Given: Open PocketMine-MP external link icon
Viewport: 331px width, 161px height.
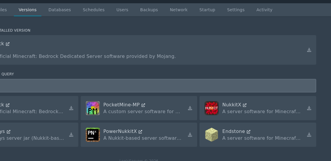Looking at the screenshot, I should (x=143, y=105).
